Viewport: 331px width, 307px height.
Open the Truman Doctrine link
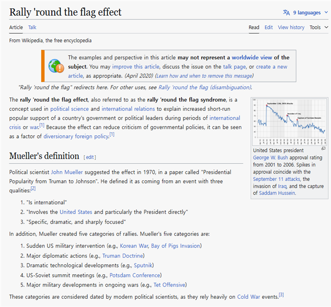click(x=122, y=255)
